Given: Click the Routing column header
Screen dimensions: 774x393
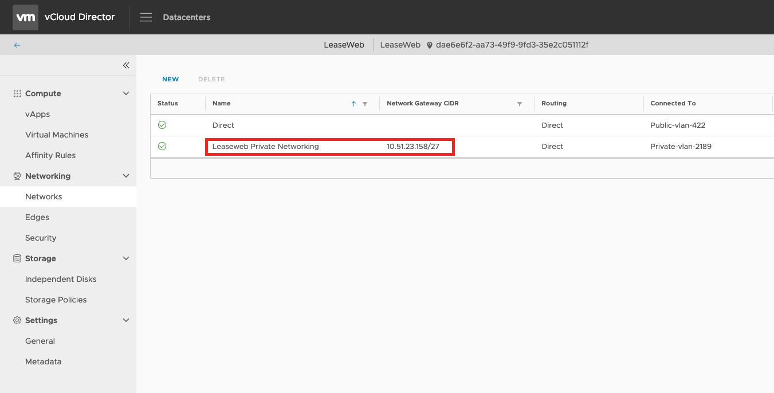Looking at the screenshot, I should 554,104.
